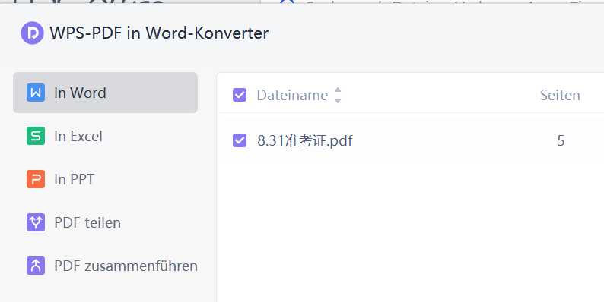This screenshot has width=604, height=302.
Task: Click the Seiten column header
Action: [x=560, y=96]
